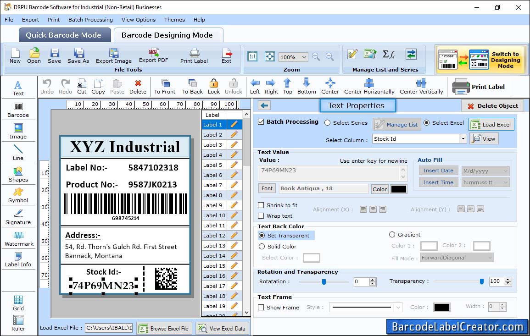This screenshot has height=336, width=530.
Task: Choose the Save As icon
Action: tap(78, 56)
